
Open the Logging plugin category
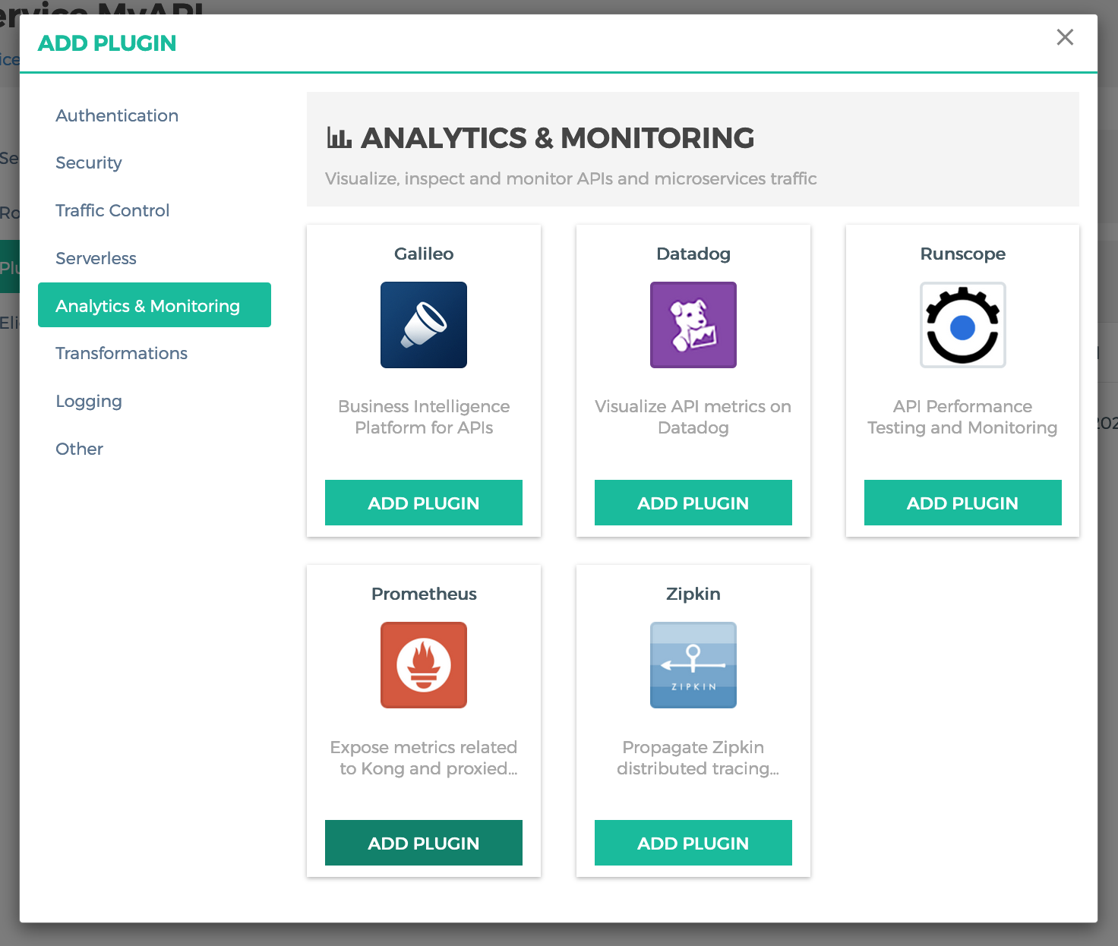pyautogui.click(x=89, y=401)
